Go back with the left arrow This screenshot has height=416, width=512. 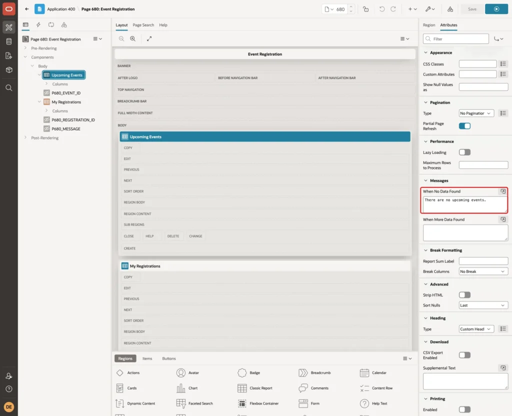(x=27, y=9)
